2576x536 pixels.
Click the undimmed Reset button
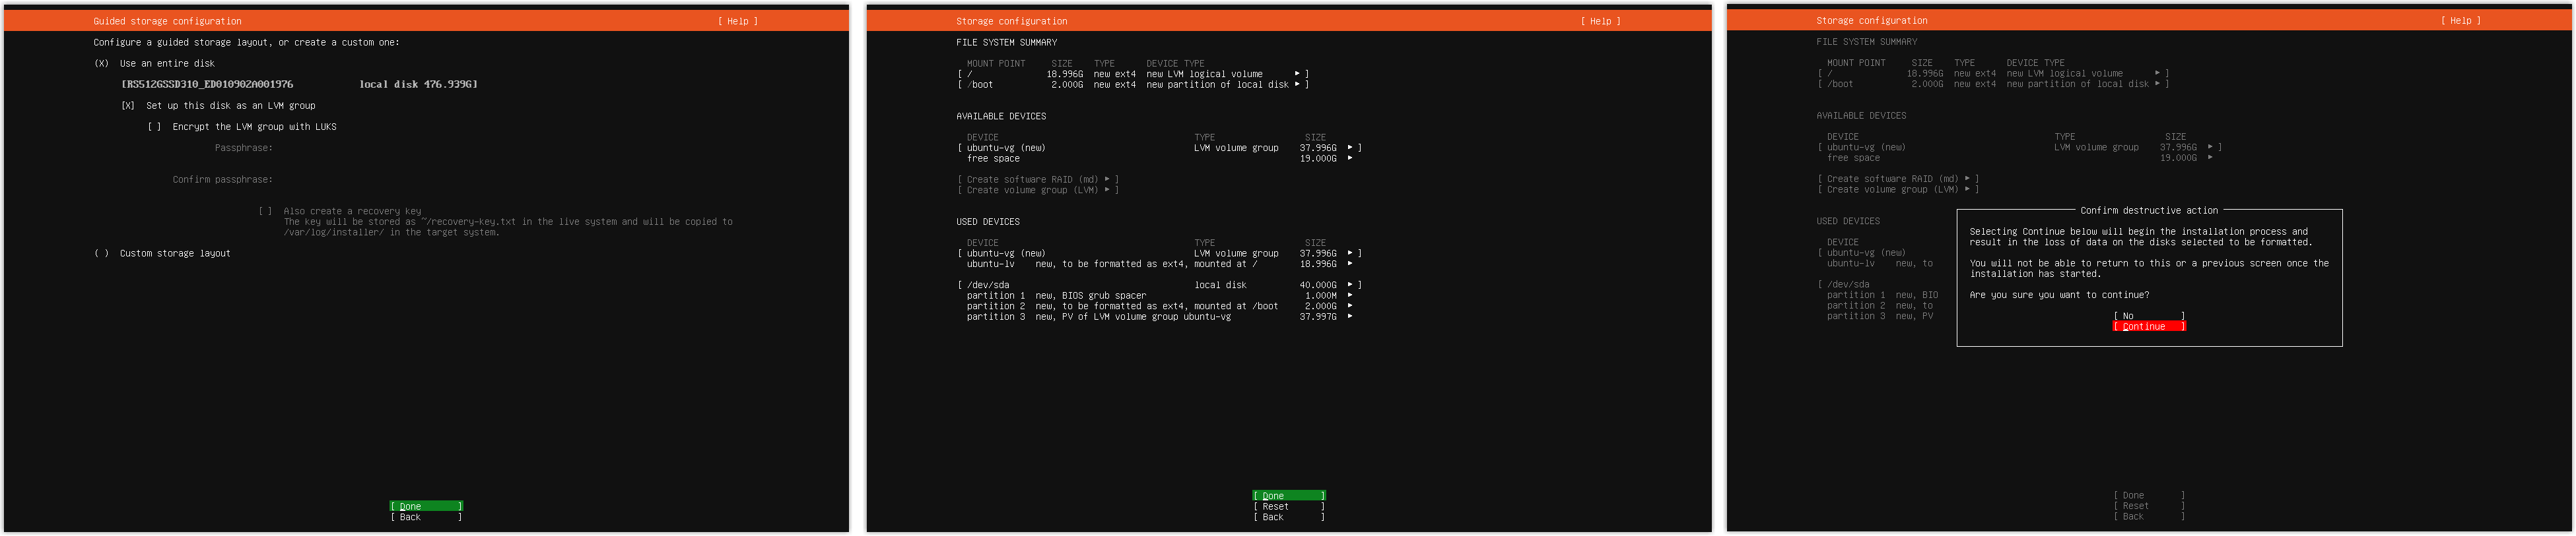pyautogui.click(x=1288, y=507)
